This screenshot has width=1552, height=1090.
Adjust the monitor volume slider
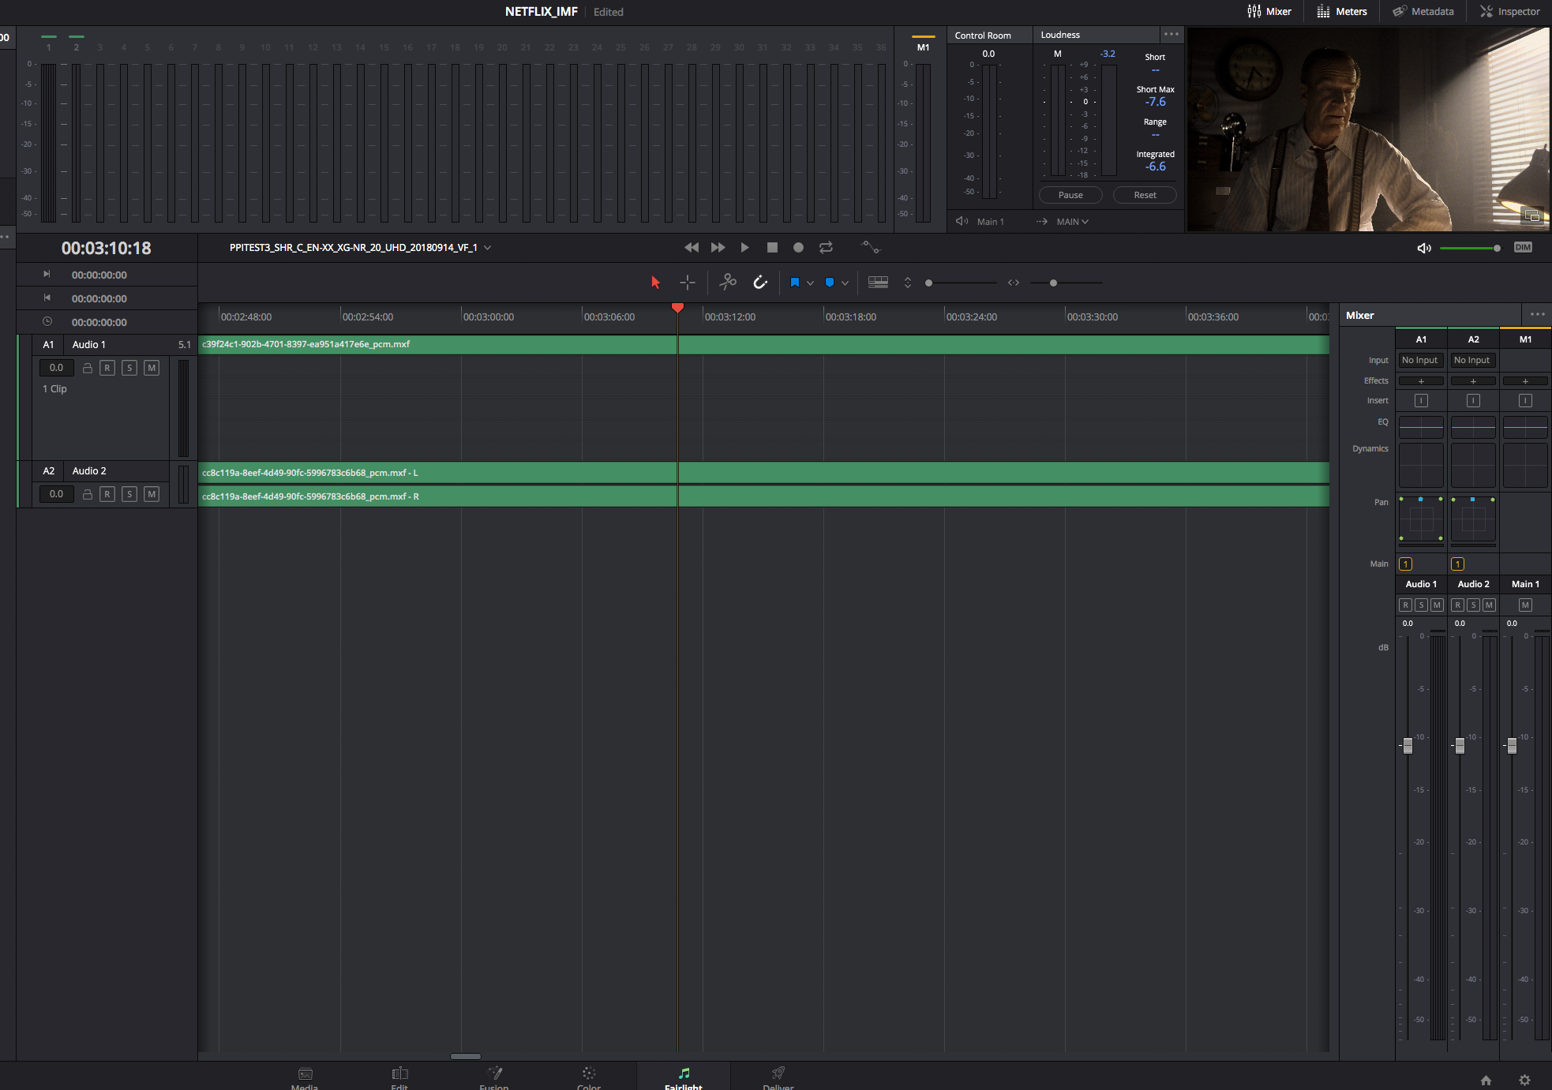(1470, 248)
